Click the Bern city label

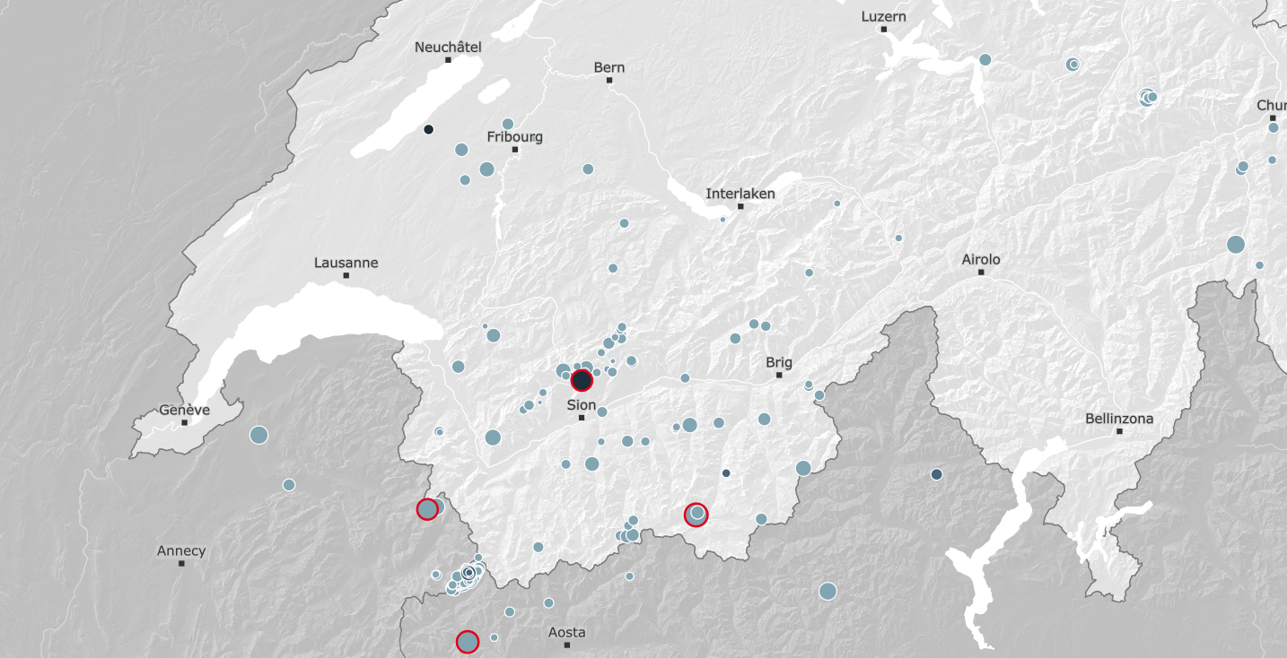click(x=609, y=68)
